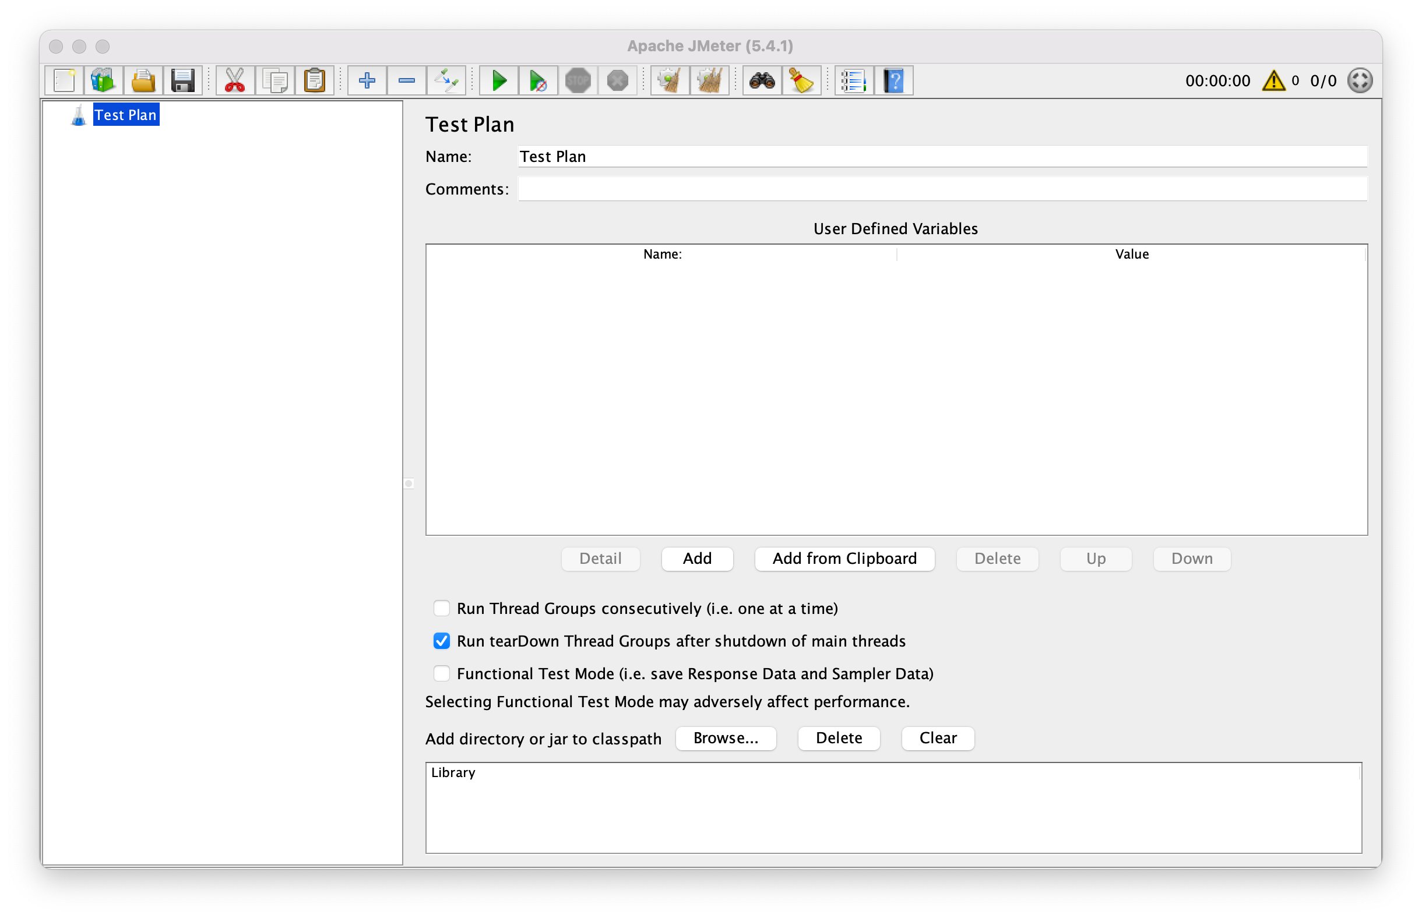Click into the Comments text field

point(942,189)
